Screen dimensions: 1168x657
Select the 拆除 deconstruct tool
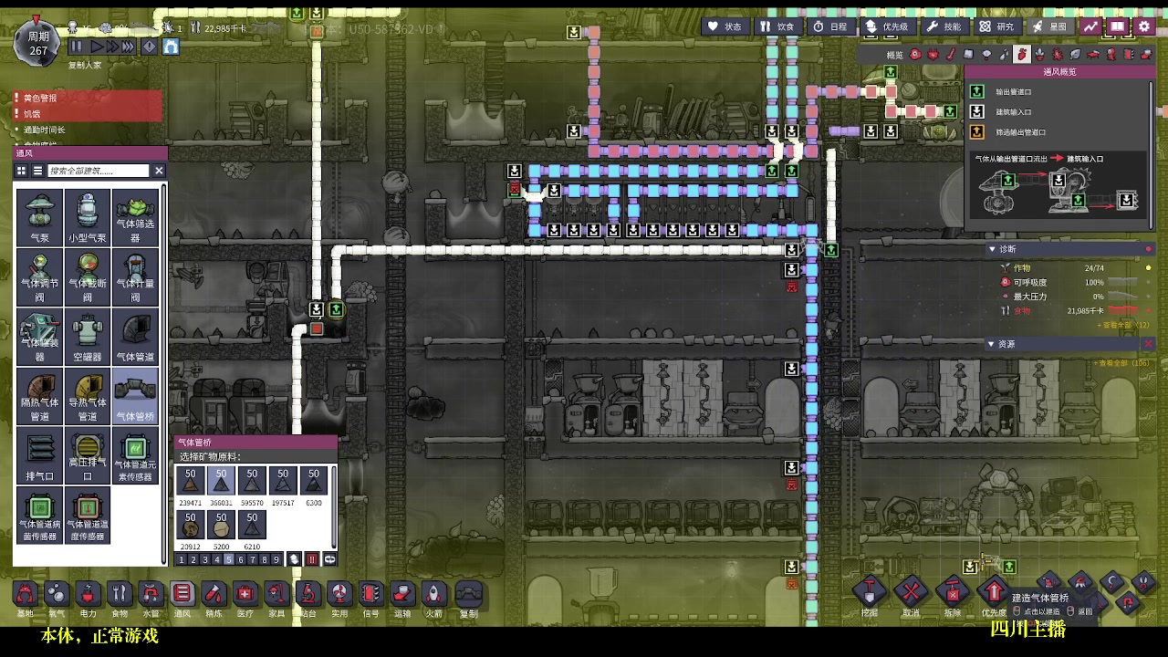[x=953, y=592]
